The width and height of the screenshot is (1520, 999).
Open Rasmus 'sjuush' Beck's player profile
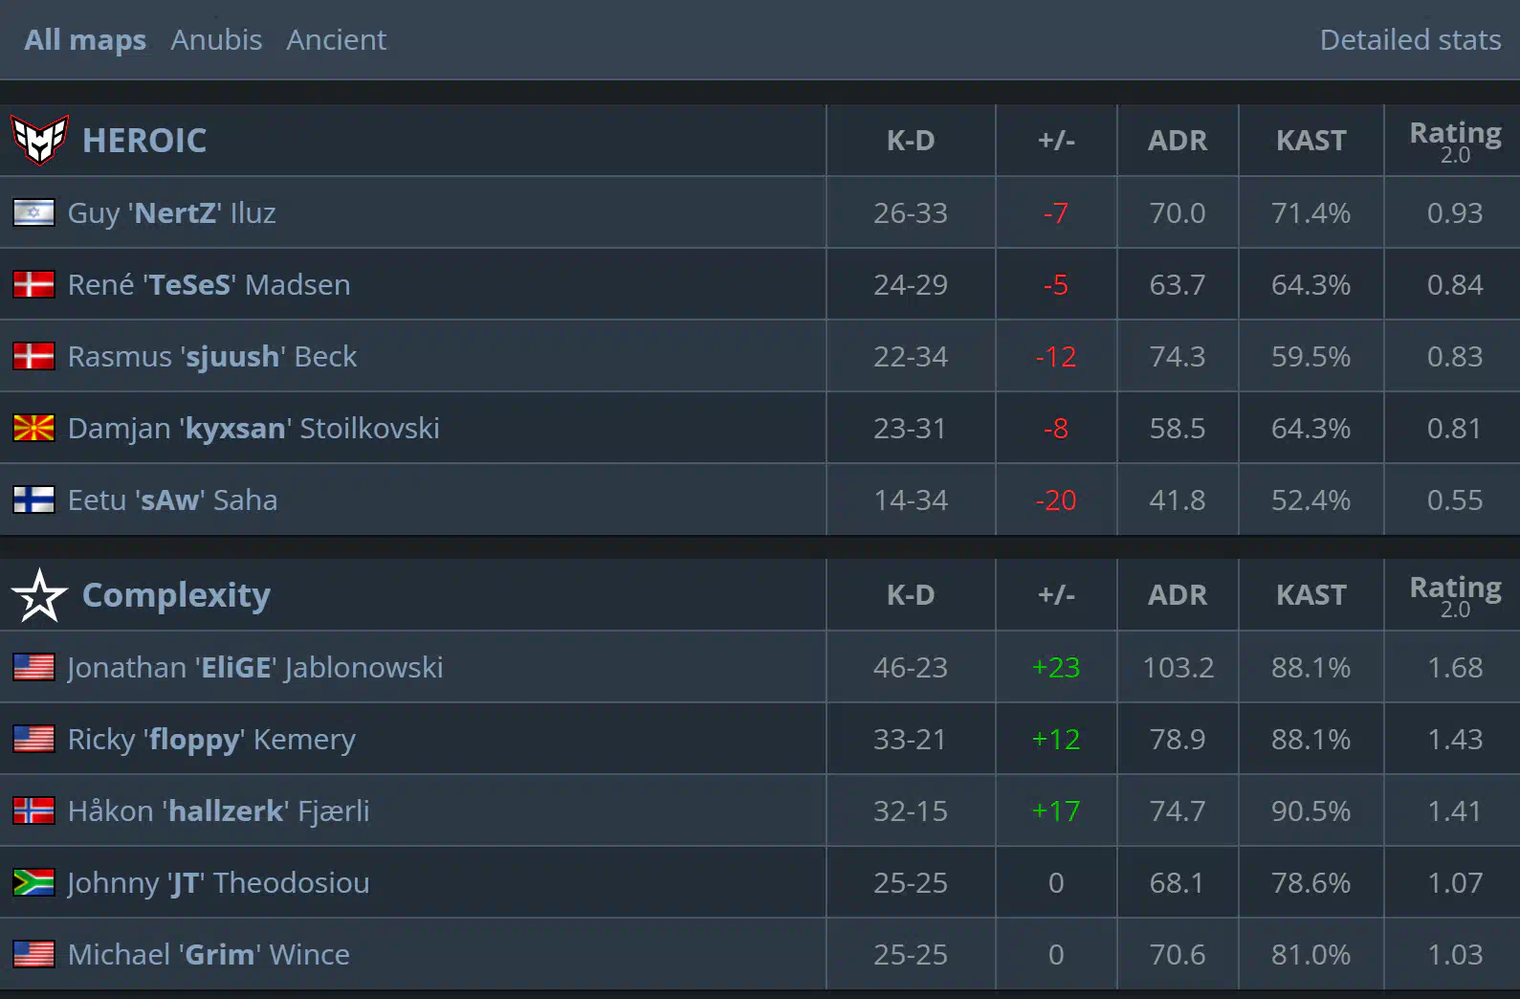pyautogui.click(x=212, y=356)
